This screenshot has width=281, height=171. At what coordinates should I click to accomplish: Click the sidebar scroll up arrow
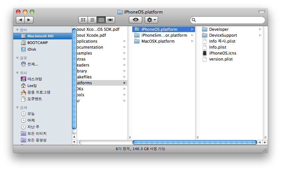[x=74, y=137]
